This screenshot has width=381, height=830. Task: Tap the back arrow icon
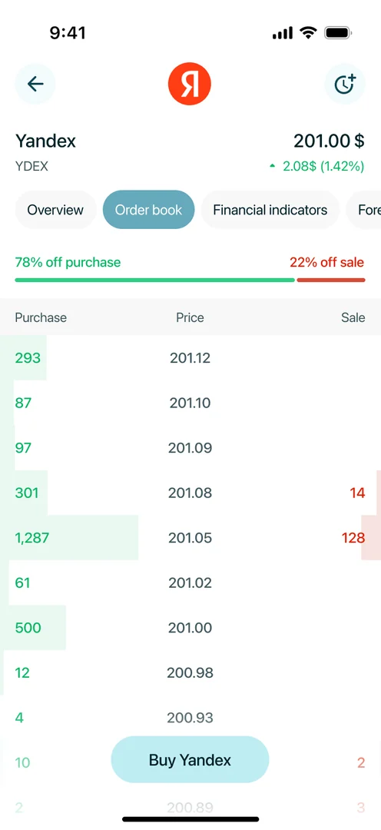click(x=35, y=84)
